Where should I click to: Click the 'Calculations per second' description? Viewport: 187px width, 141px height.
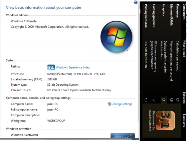pos(177,56)
